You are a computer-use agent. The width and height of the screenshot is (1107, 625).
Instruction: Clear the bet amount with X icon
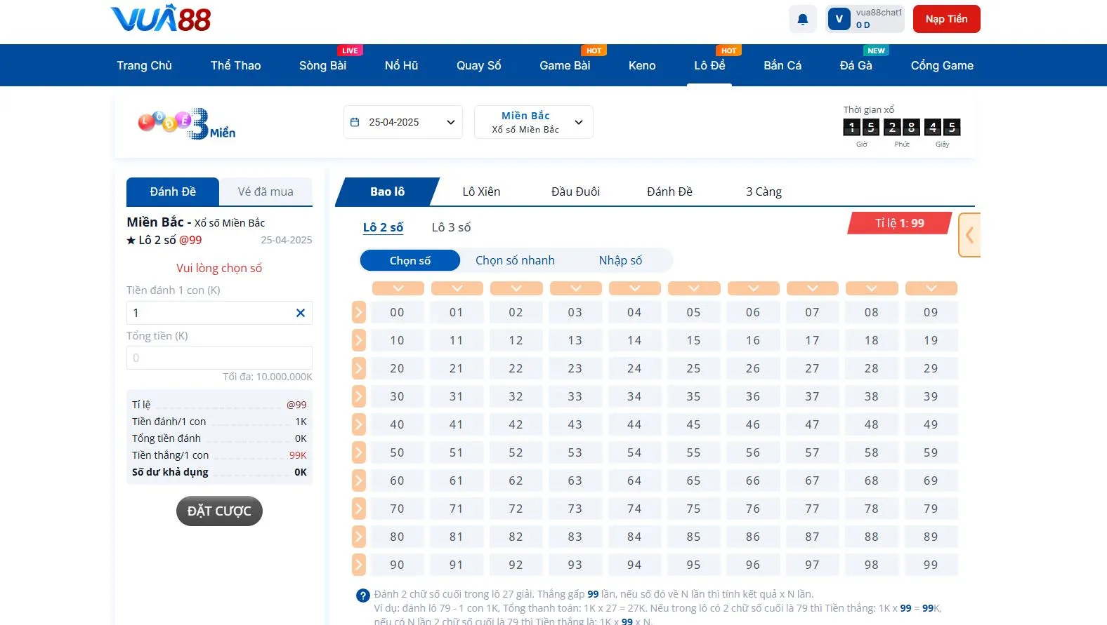300,313
